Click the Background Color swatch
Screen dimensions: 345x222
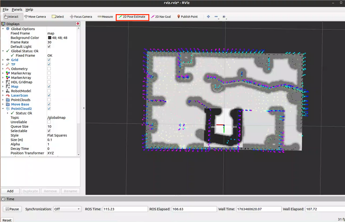pyautogui.click(x=49, y=38)
